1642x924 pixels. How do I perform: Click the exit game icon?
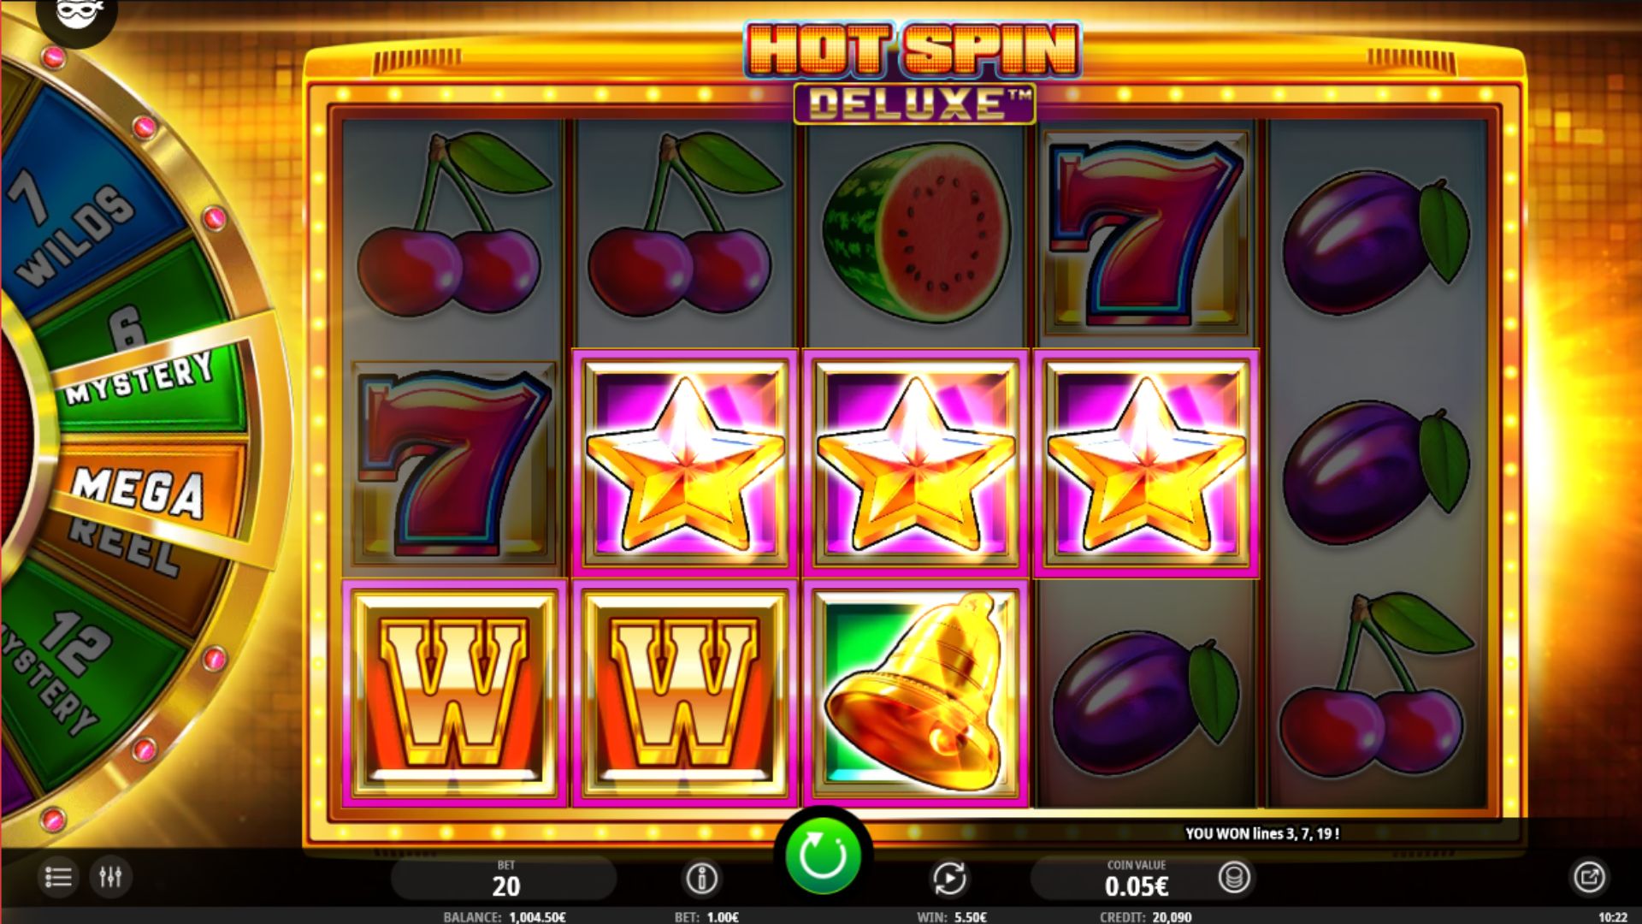coord(1589,877)
